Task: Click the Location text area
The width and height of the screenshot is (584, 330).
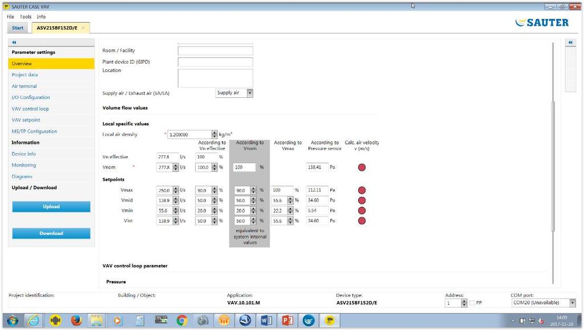Action: click(x=215, y=78)
